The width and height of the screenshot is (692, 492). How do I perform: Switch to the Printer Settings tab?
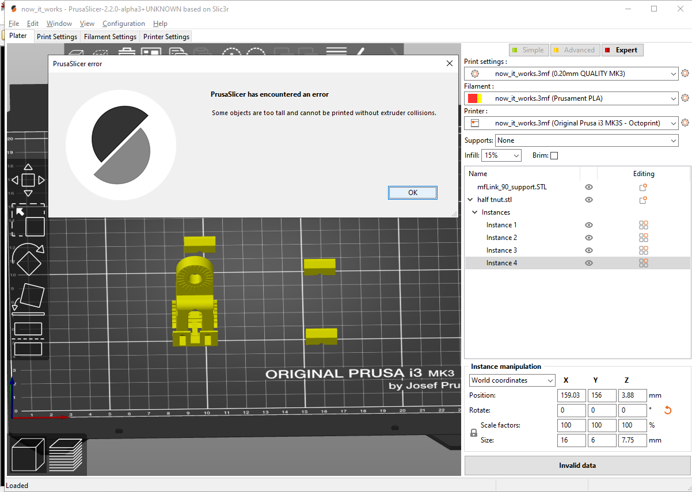[166, 37]
